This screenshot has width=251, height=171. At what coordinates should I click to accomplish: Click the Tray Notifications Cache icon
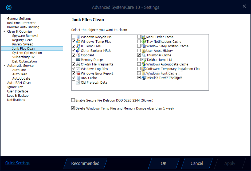[144, 41]
